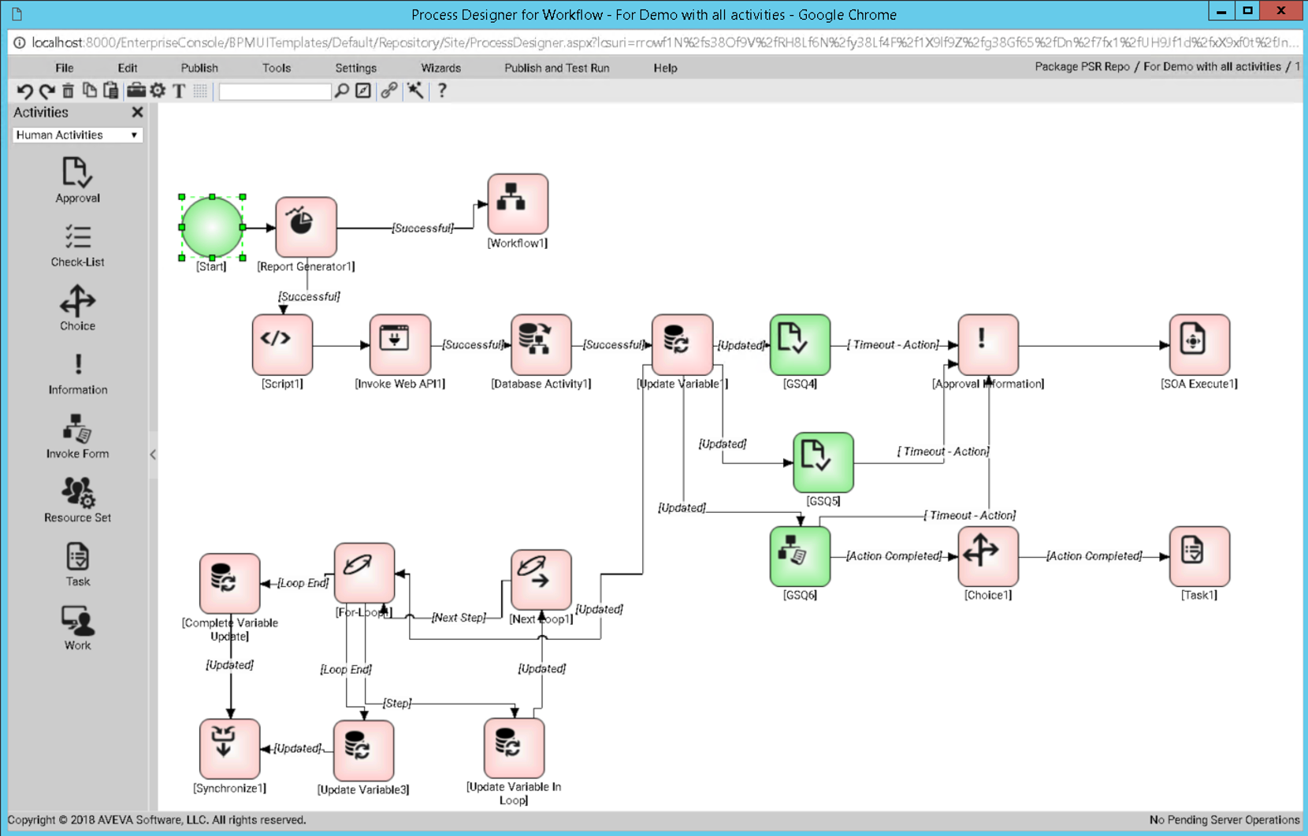Open Help using the question mark button

441,91
